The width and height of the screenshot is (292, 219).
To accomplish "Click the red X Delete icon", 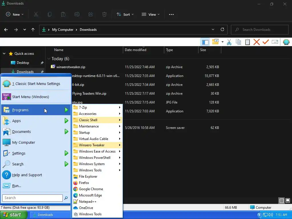I will pyautogui.click(x=256, y=42).
